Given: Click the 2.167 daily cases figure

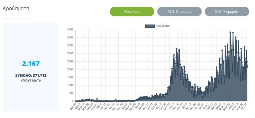Looking at the screenshot, I should tap(31, 64).
